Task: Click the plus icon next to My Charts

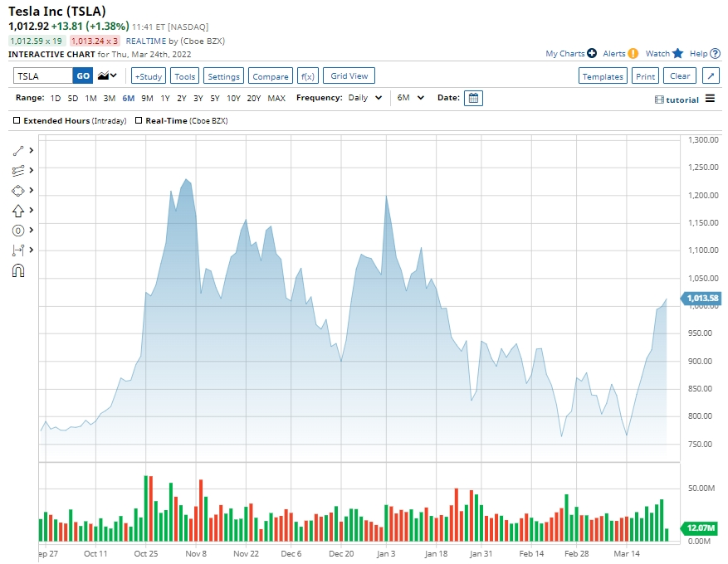Action: [x=592, y=53]
